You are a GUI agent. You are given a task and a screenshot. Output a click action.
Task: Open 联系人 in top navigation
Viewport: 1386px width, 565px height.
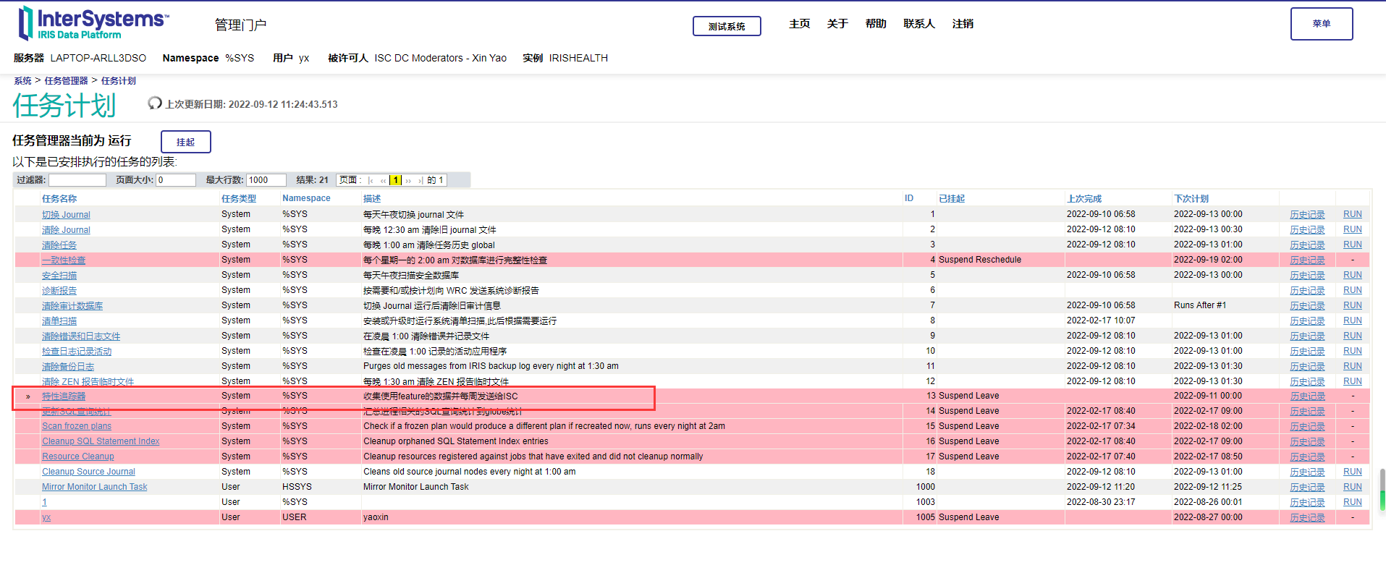919,24
